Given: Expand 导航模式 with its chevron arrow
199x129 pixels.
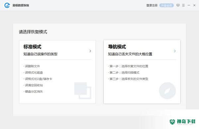Looking at the screenshot, I should point(175,51).
